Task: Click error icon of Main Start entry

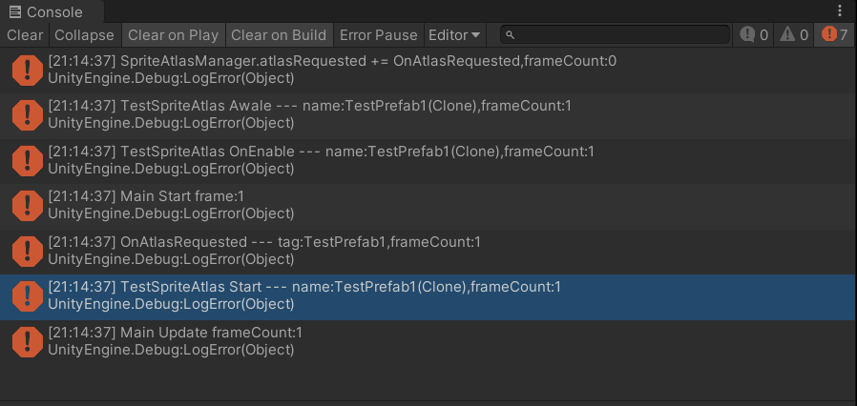Action: point(26,205)
